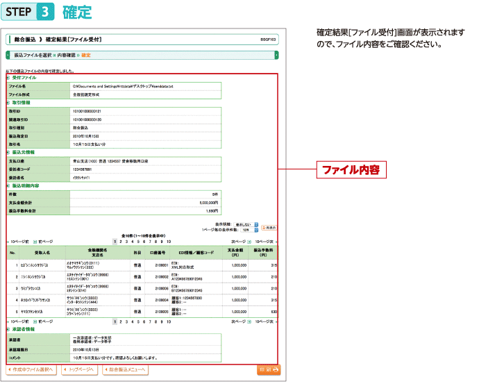Click the 関連取引ID value 101001000000120
The width and height of the screenshot is (479, 386).
[x=87, y=119]
